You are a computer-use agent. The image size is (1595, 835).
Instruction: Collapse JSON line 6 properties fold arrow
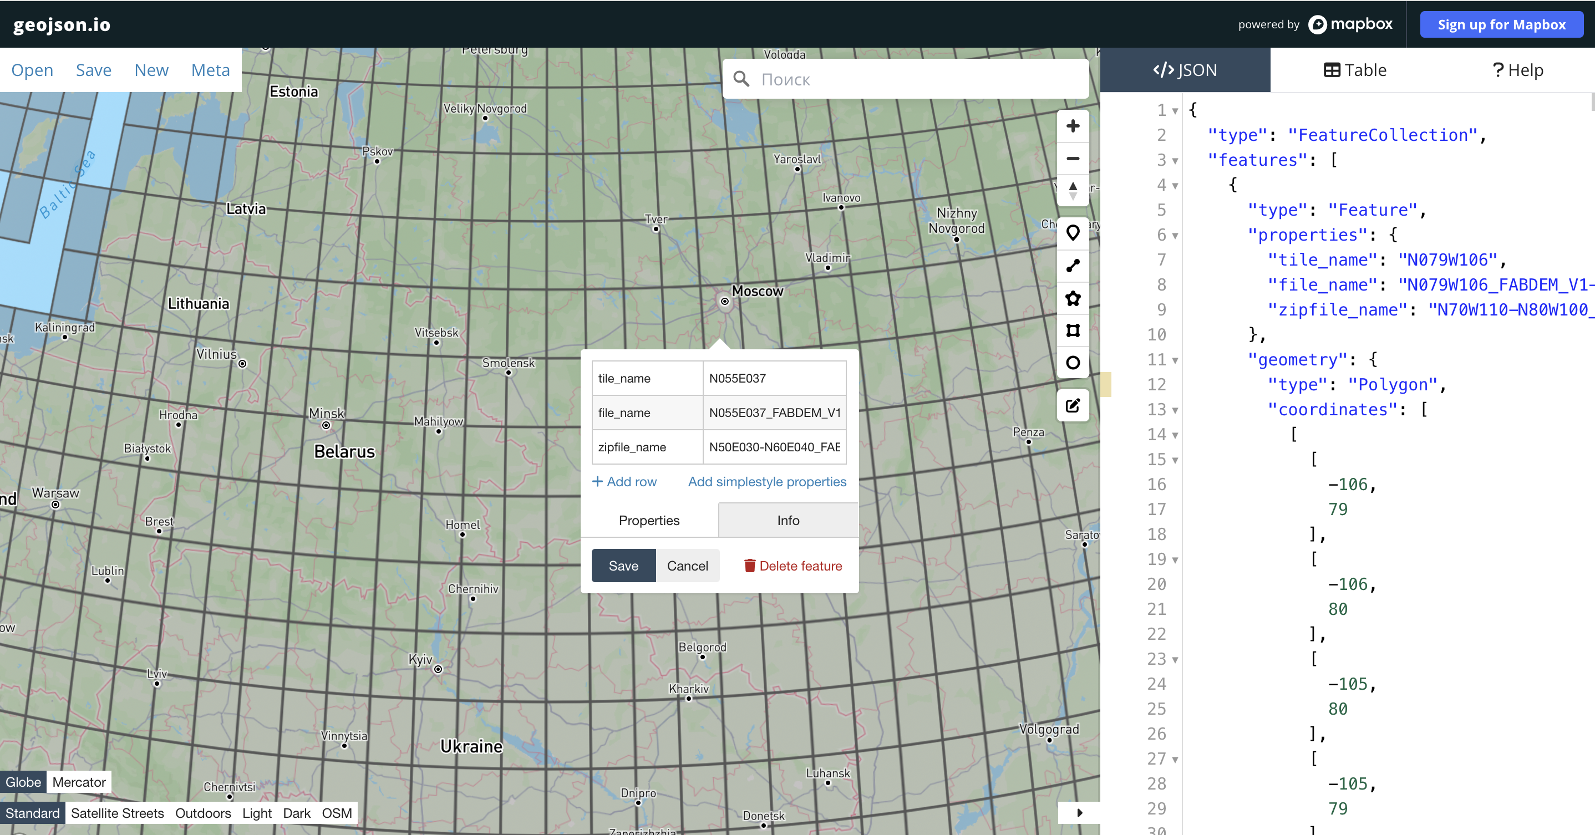(x=1175, y=236)
